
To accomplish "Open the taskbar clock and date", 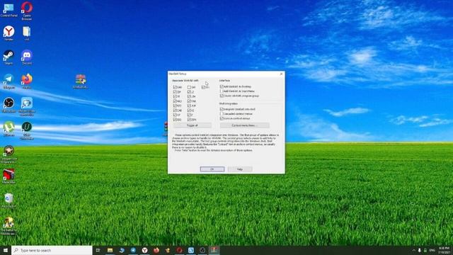I will click(445, 250).
